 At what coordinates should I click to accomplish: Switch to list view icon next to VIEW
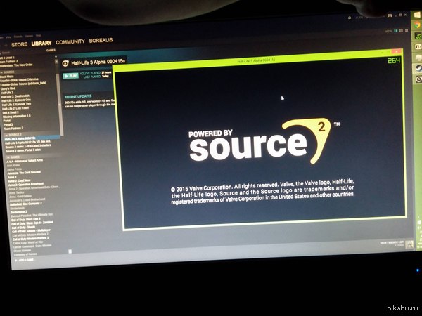click(x=401, y=31)
